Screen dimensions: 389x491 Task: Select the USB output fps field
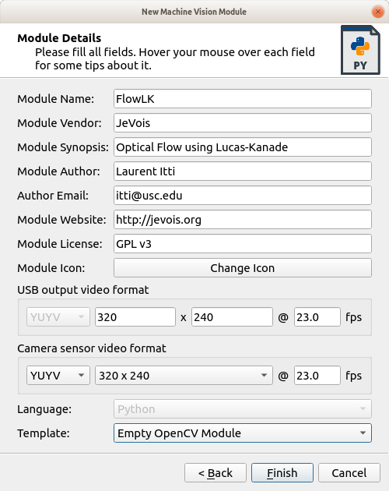(x=317, y=317)
